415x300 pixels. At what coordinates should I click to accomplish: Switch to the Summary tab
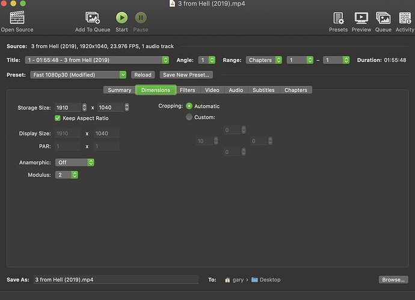[x=119, y=90]
